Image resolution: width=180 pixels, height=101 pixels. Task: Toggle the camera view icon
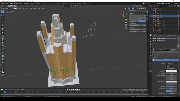(x=126, y=25)
